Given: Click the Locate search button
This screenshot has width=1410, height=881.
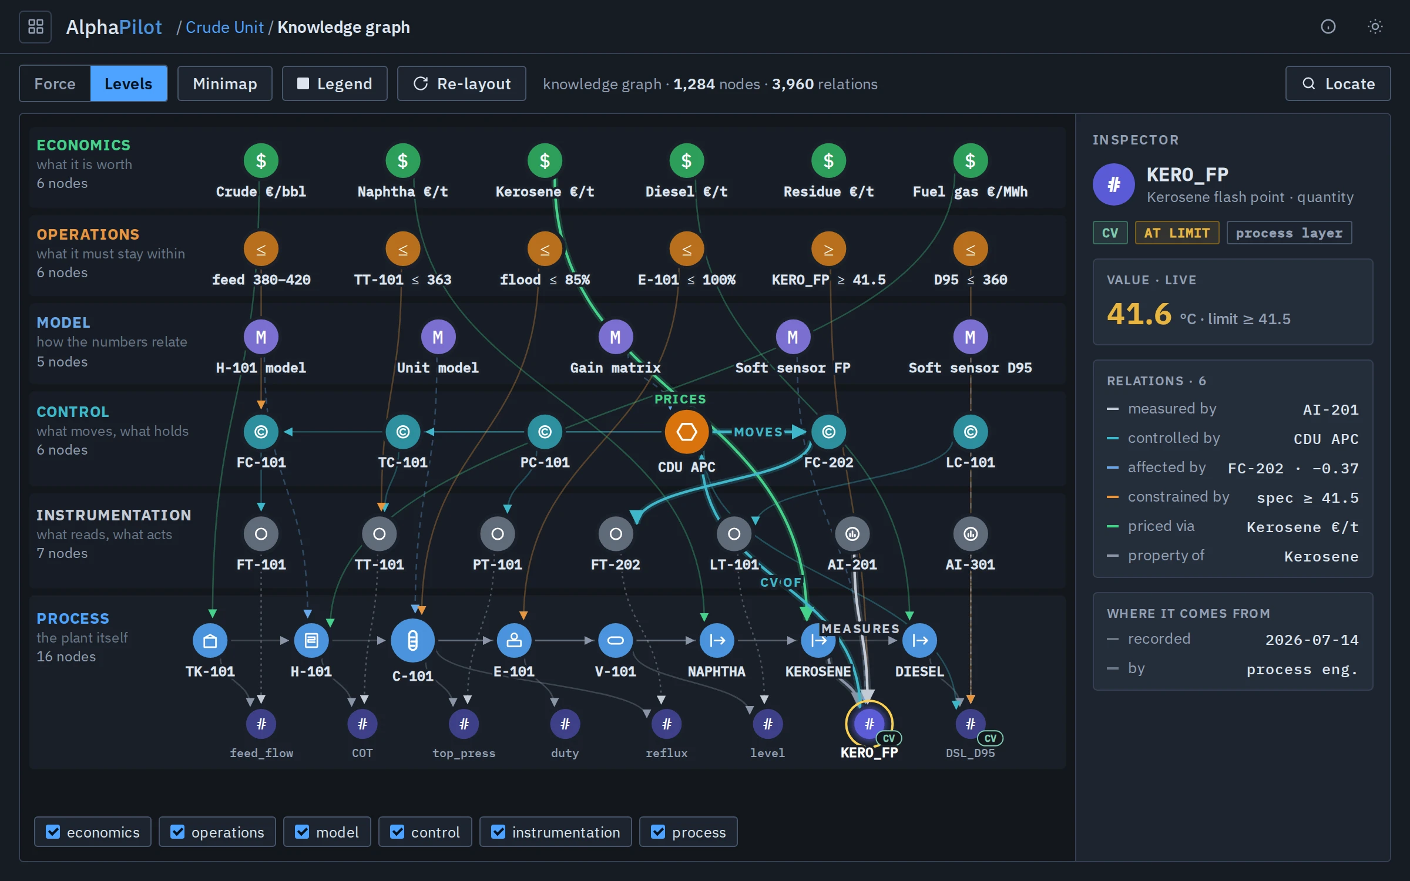Looking at the screenshot, I should [1338, 84].
